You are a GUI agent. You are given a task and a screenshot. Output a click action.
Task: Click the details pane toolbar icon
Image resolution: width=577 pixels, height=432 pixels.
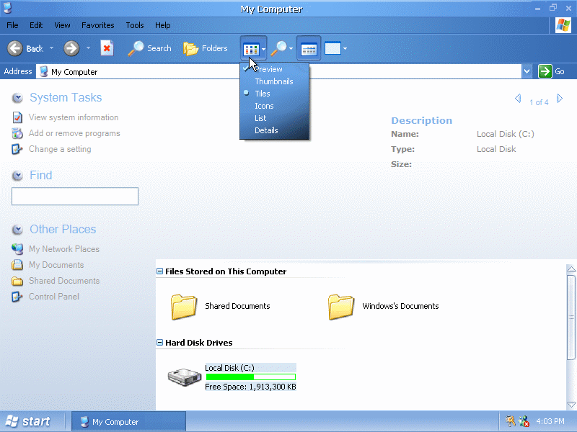point(309,48)
